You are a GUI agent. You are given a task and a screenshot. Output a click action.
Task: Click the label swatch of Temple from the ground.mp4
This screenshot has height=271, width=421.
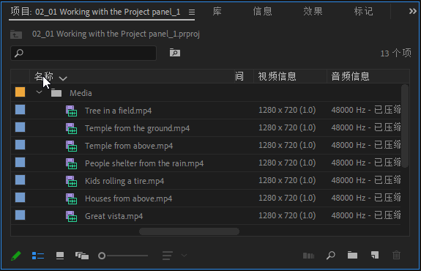(21, 127)
